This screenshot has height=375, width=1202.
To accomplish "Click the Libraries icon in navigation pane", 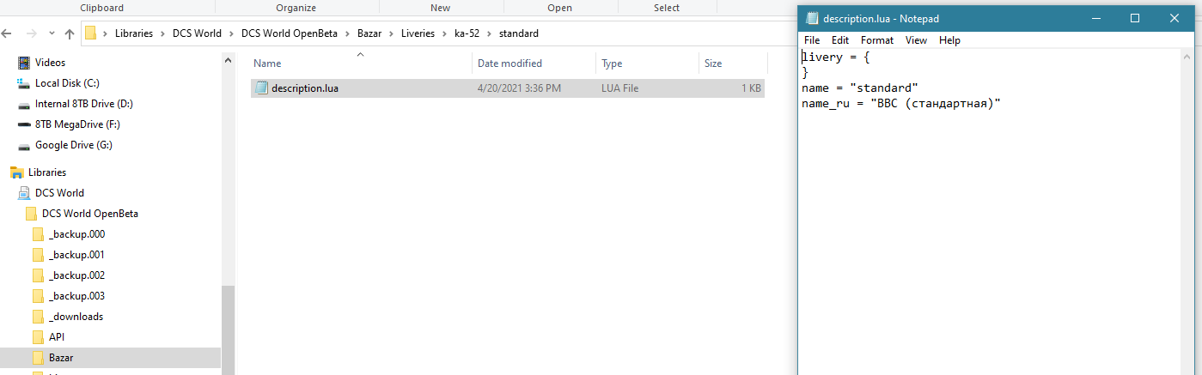I will (x=16, y=172).
